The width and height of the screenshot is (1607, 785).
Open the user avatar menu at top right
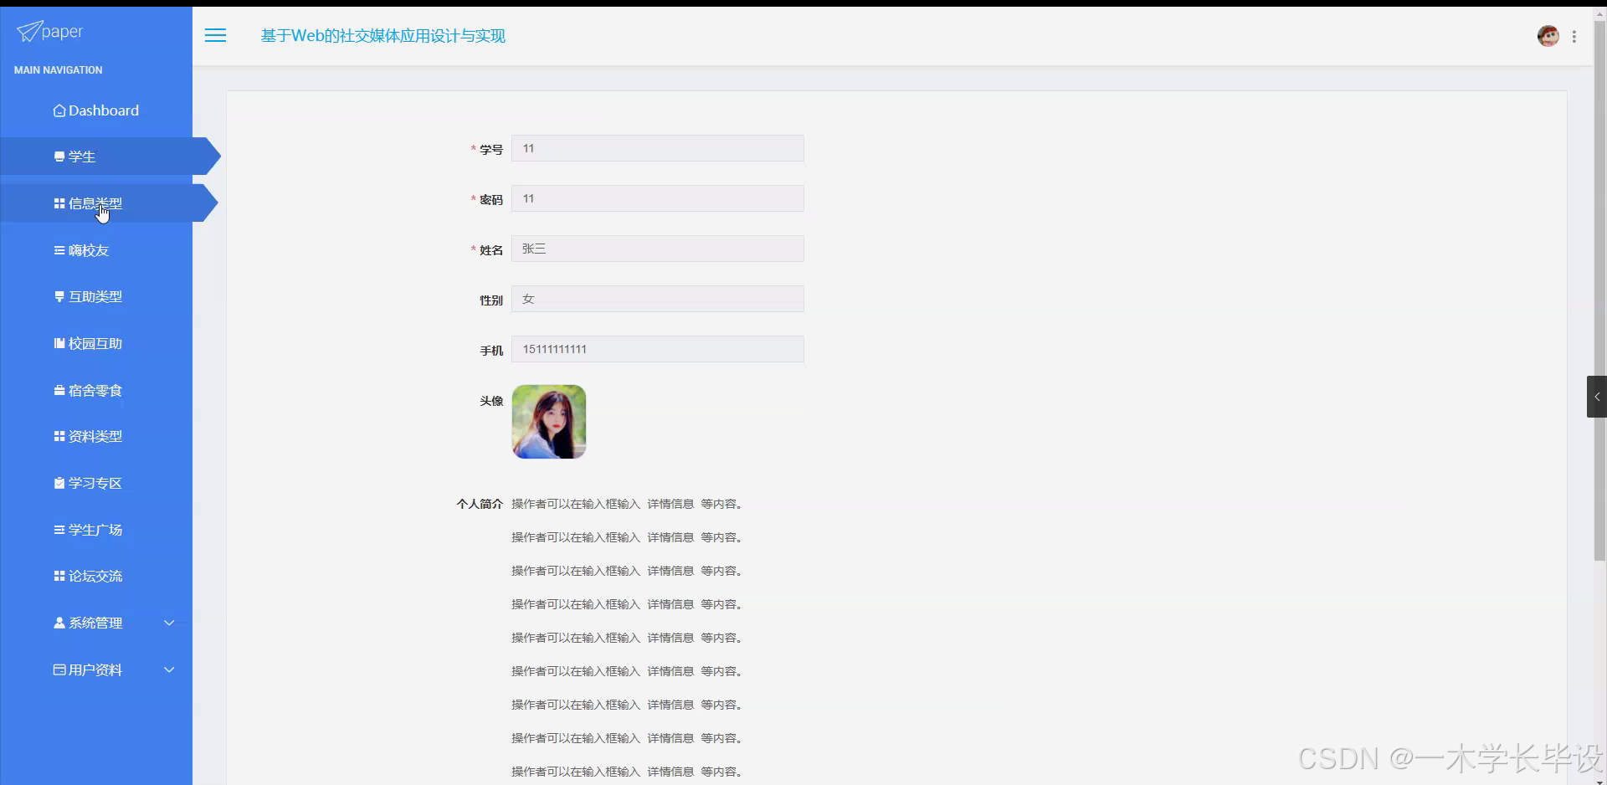[1548, 35]
